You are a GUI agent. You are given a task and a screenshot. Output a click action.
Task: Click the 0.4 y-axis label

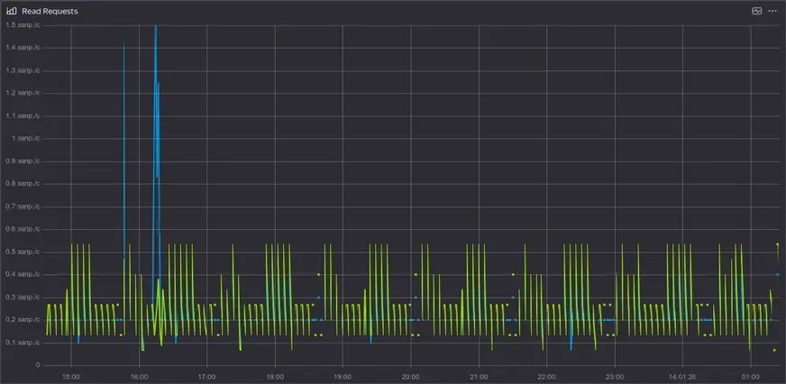[x=23, y=274]
